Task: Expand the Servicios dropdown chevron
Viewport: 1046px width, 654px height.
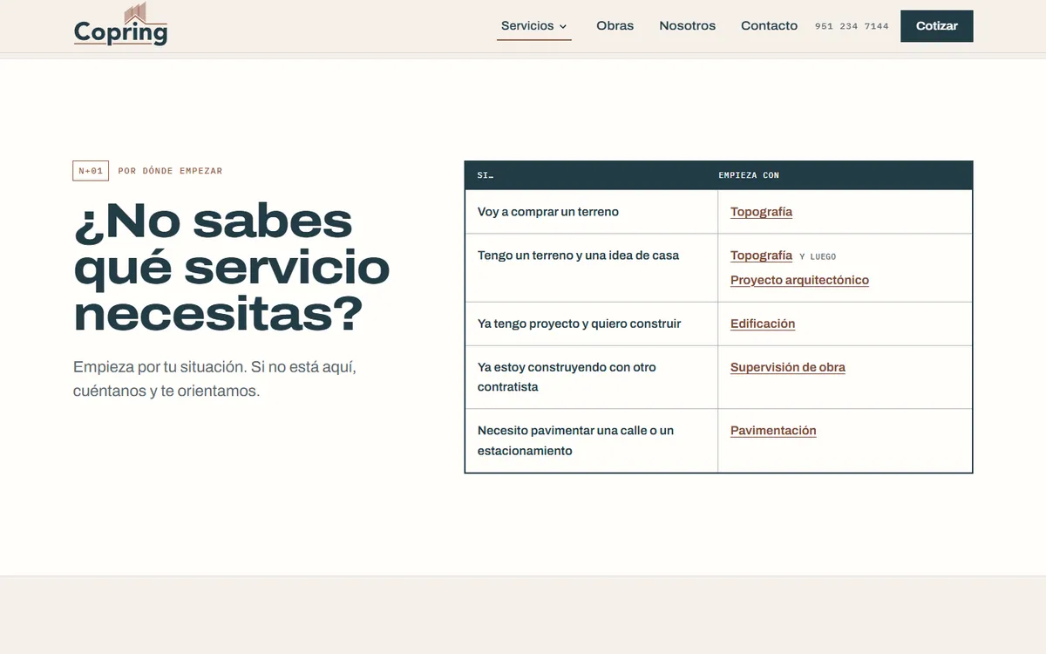Action: (563, 26)
